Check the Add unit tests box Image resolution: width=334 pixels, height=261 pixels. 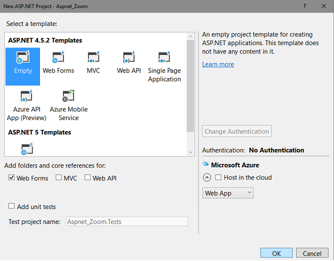pos(11,206)
